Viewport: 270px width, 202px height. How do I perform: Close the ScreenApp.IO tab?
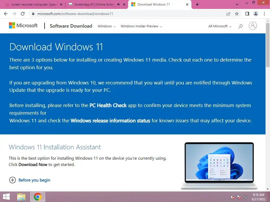124,4
